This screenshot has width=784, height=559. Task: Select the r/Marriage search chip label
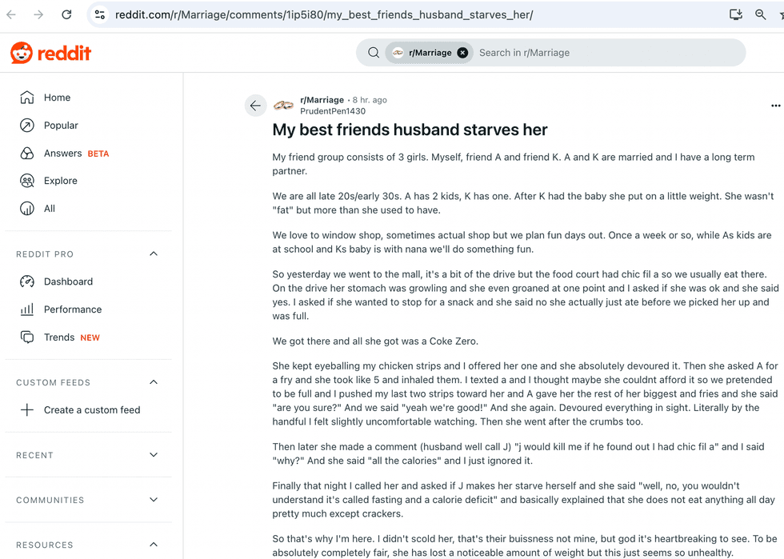tap(430, 53)
